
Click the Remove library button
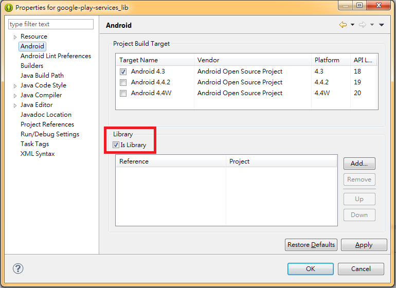pos(359,179)
